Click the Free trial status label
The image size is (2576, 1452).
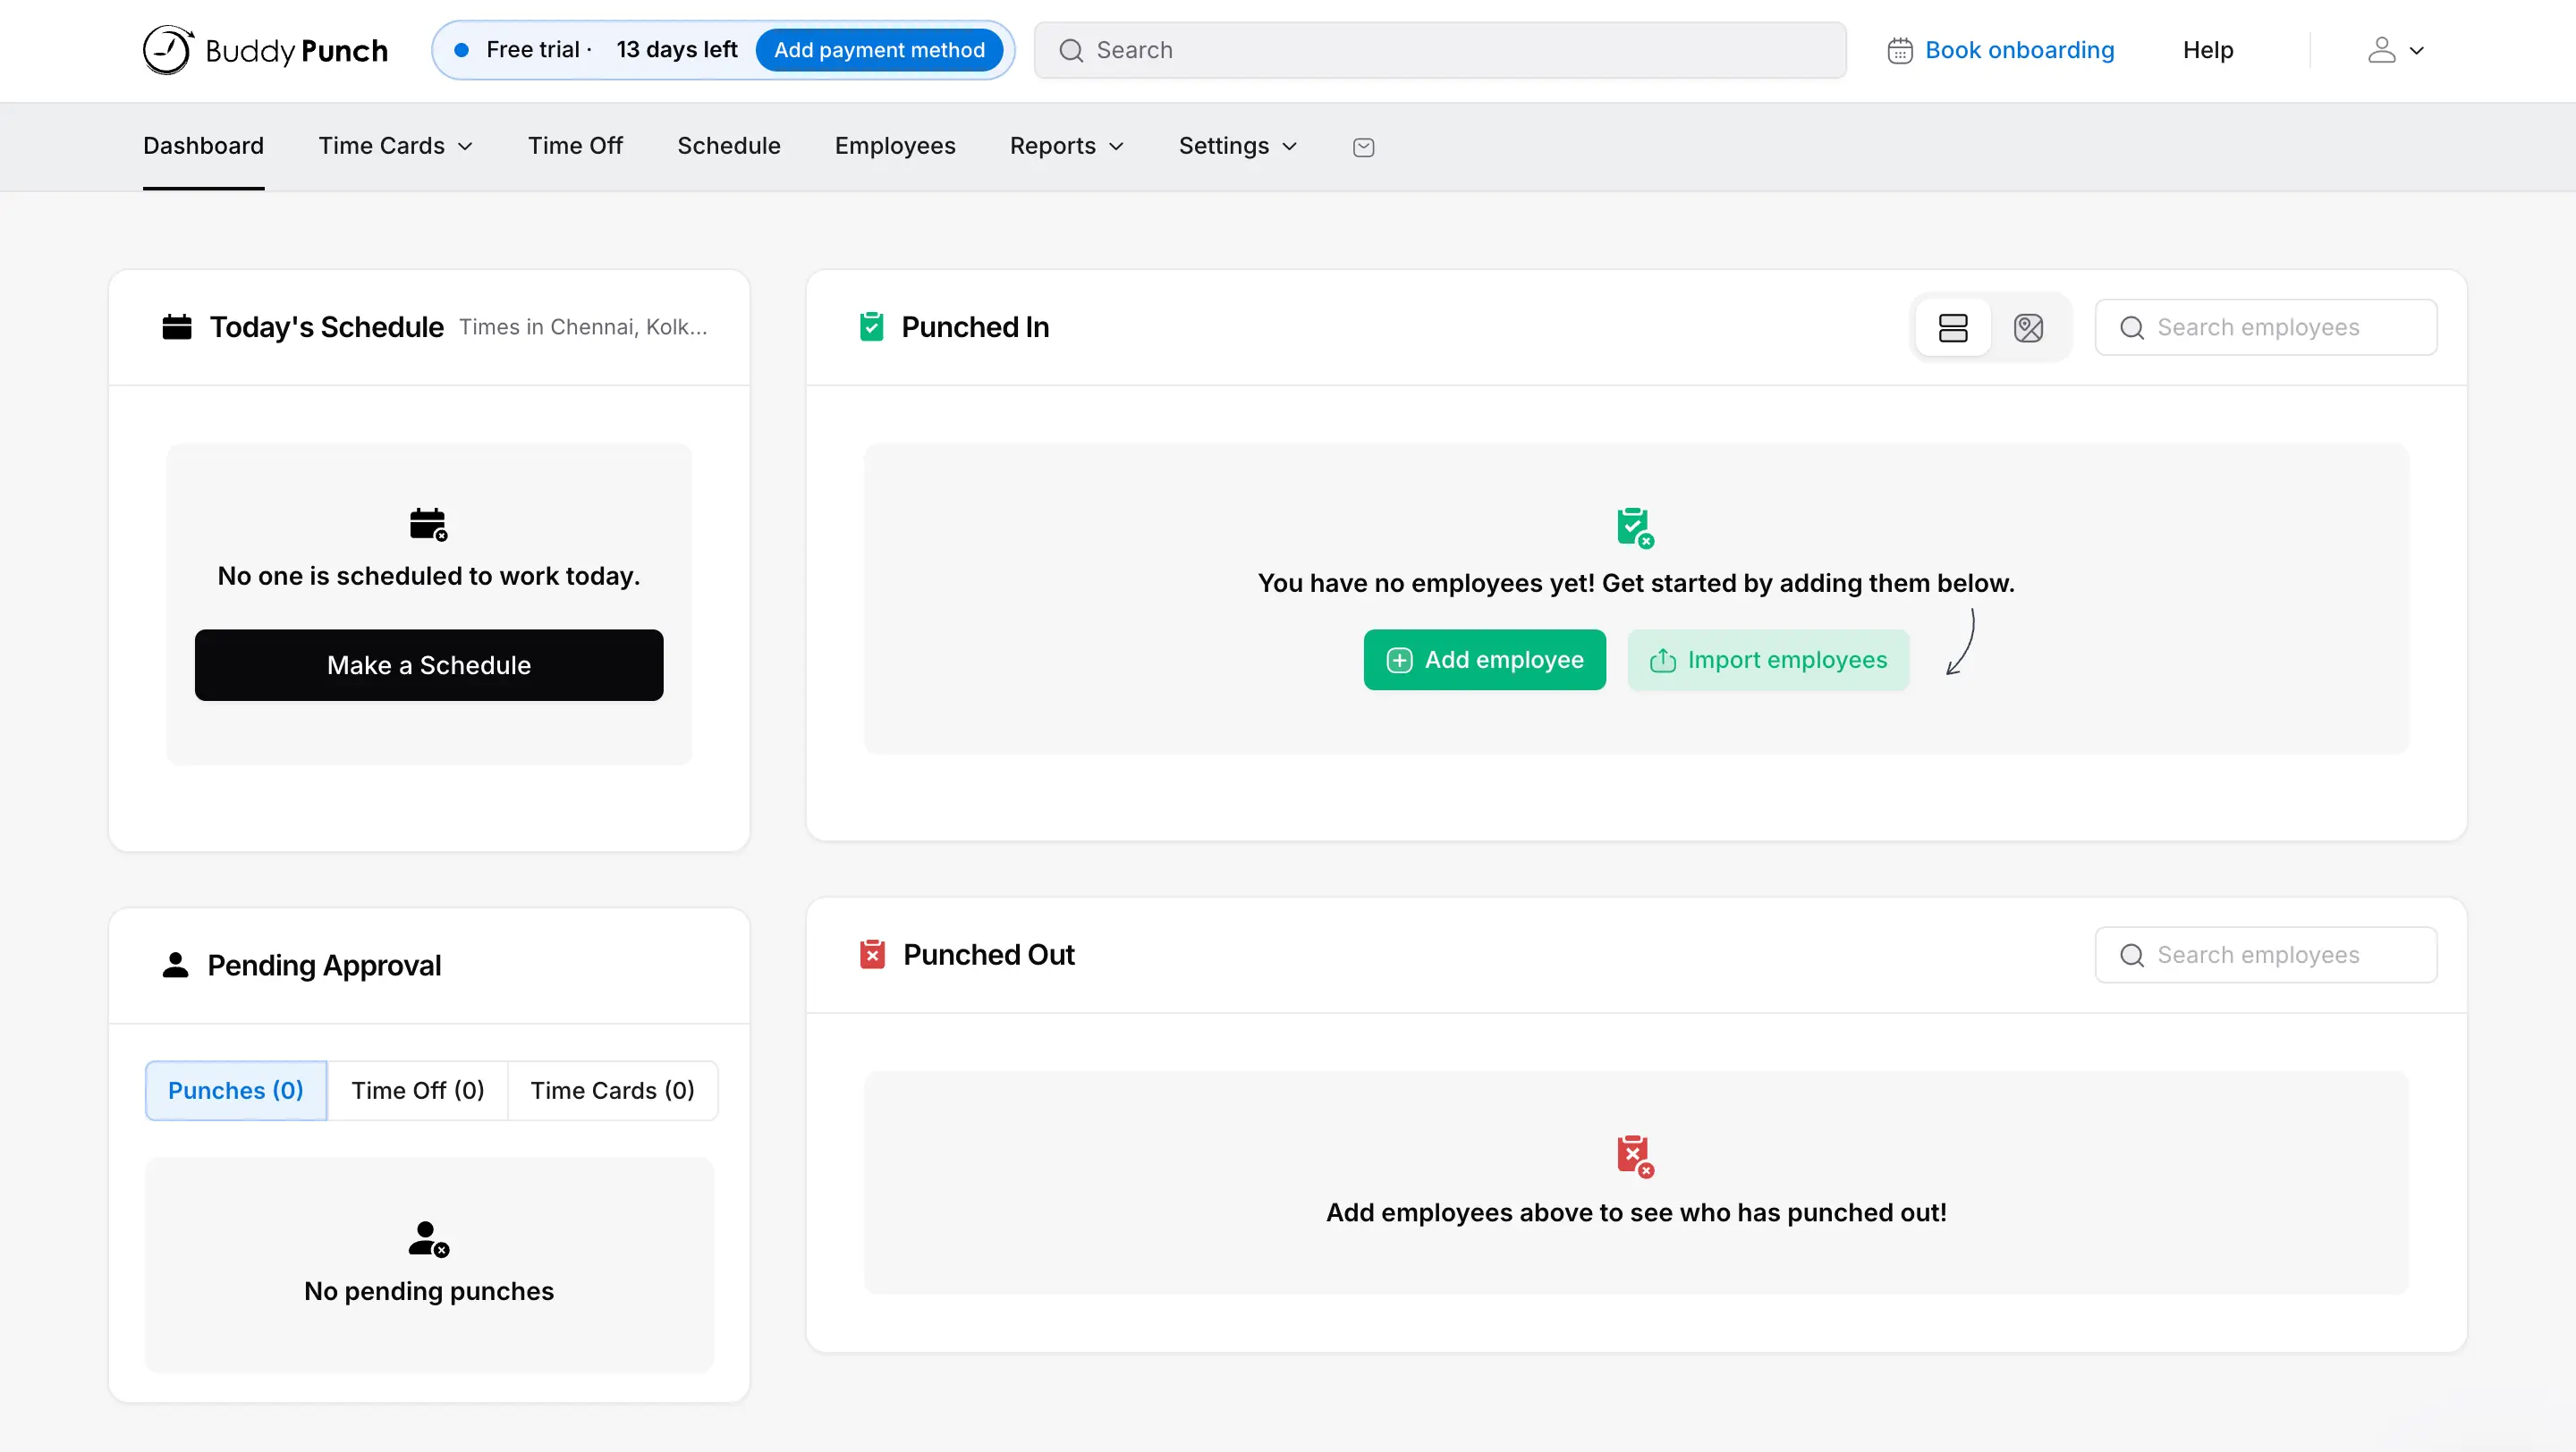click(532, 50)
